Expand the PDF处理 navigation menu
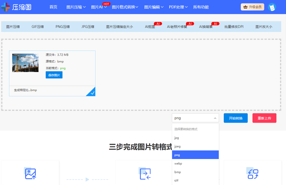The height and width of the screenshot is (185, 286). click(181, 7)
